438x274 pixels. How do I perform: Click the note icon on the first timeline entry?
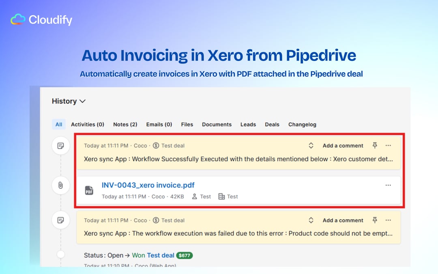click(60, 145)
